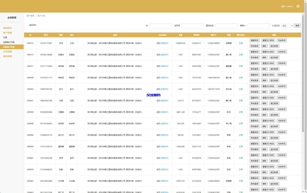Click 冻结账号 button for user 299913
Viewport: 307px width, 193px height.
(282, 52)
